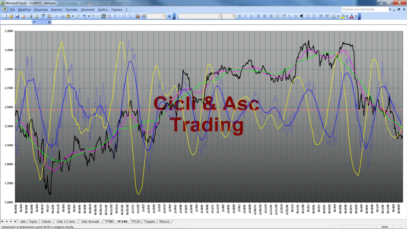Image resolution: width=407 pixels, height=229 pixels.
Task: Apply percent style icon
Action: point(290,16)
